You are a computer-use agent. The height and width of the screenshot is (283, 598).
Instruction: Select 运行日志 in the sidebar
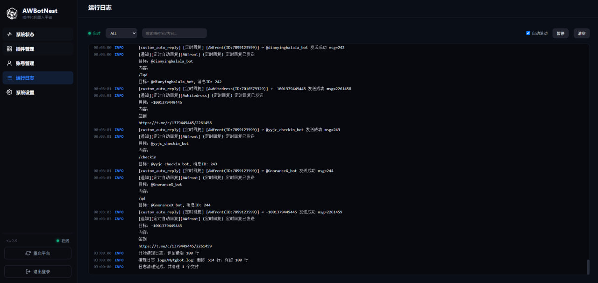tap(38, 78)
